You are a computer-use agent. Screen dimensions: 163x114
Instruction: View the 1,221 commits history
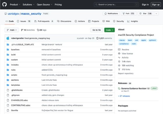[104, 38]
